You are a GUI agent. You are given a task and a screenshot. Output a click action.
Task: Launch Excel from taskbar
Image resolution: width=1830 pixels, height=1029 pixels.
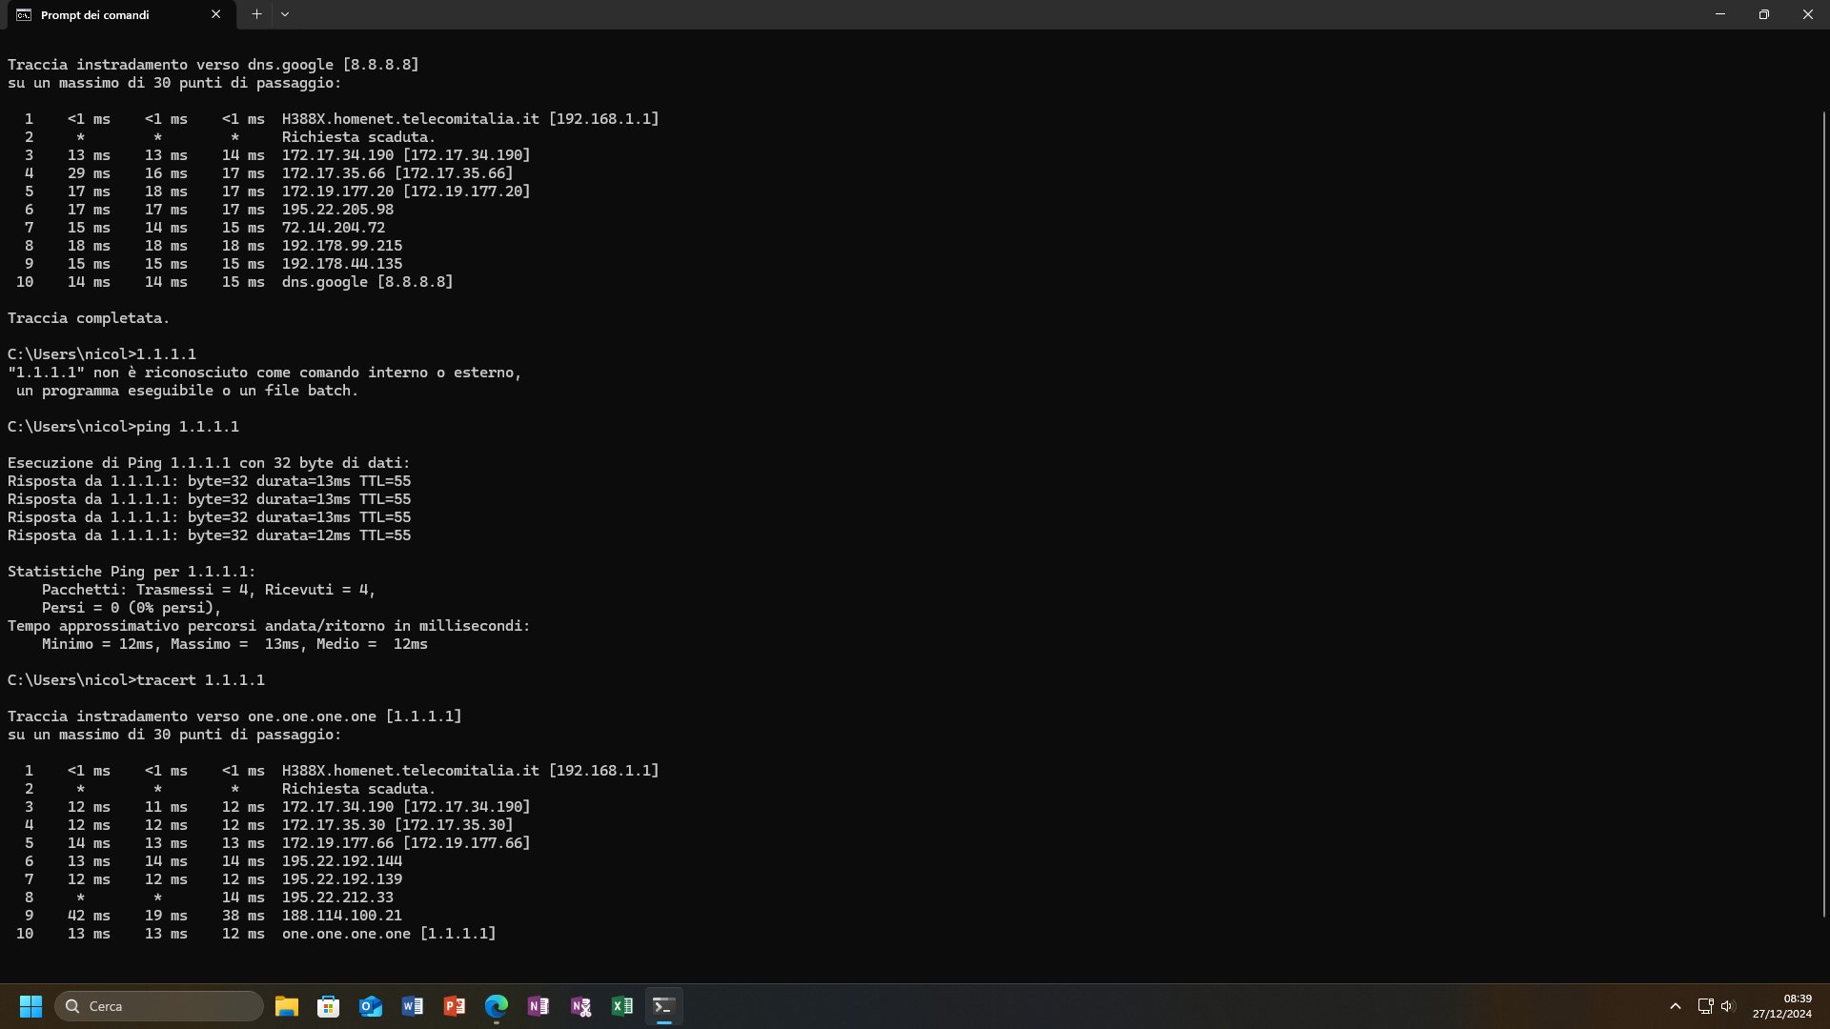point(622,1006)
